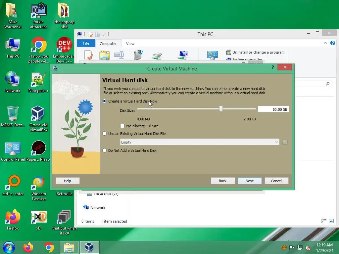The width and height of the screenshot is (339, 254).
Task: Switch to File Explorer on the taskbar
Action: click(69, 247)
